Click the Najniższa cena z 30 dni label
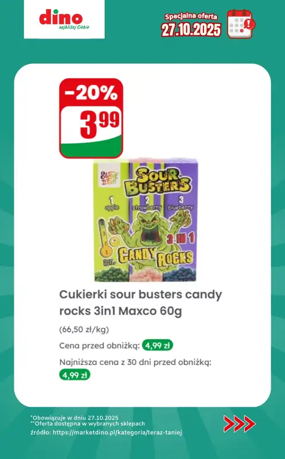The height and width of the screenshot is (459, 285). tap(135, 362)
